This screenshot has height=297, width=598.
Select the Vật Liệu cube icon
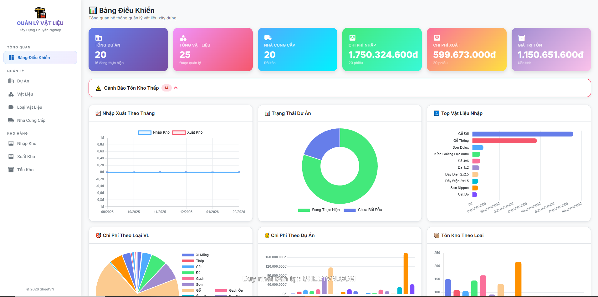pos(11,94)
